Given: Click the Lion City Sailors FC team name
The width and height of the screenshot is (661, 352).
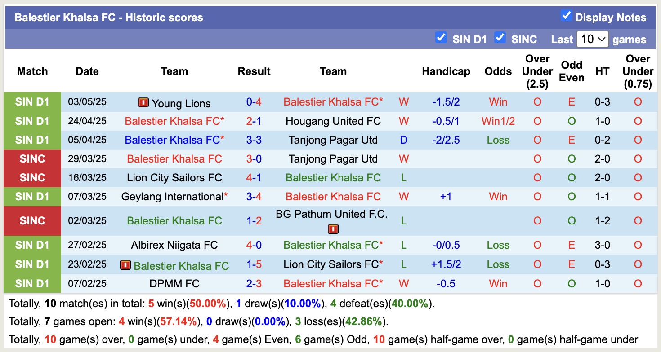Looking at the screenshot, I should click(x=174, y=178).
